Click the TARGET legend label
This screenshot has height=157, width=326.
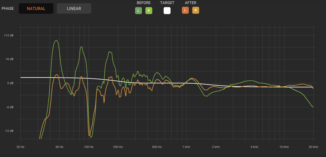(x=167, y=3)
